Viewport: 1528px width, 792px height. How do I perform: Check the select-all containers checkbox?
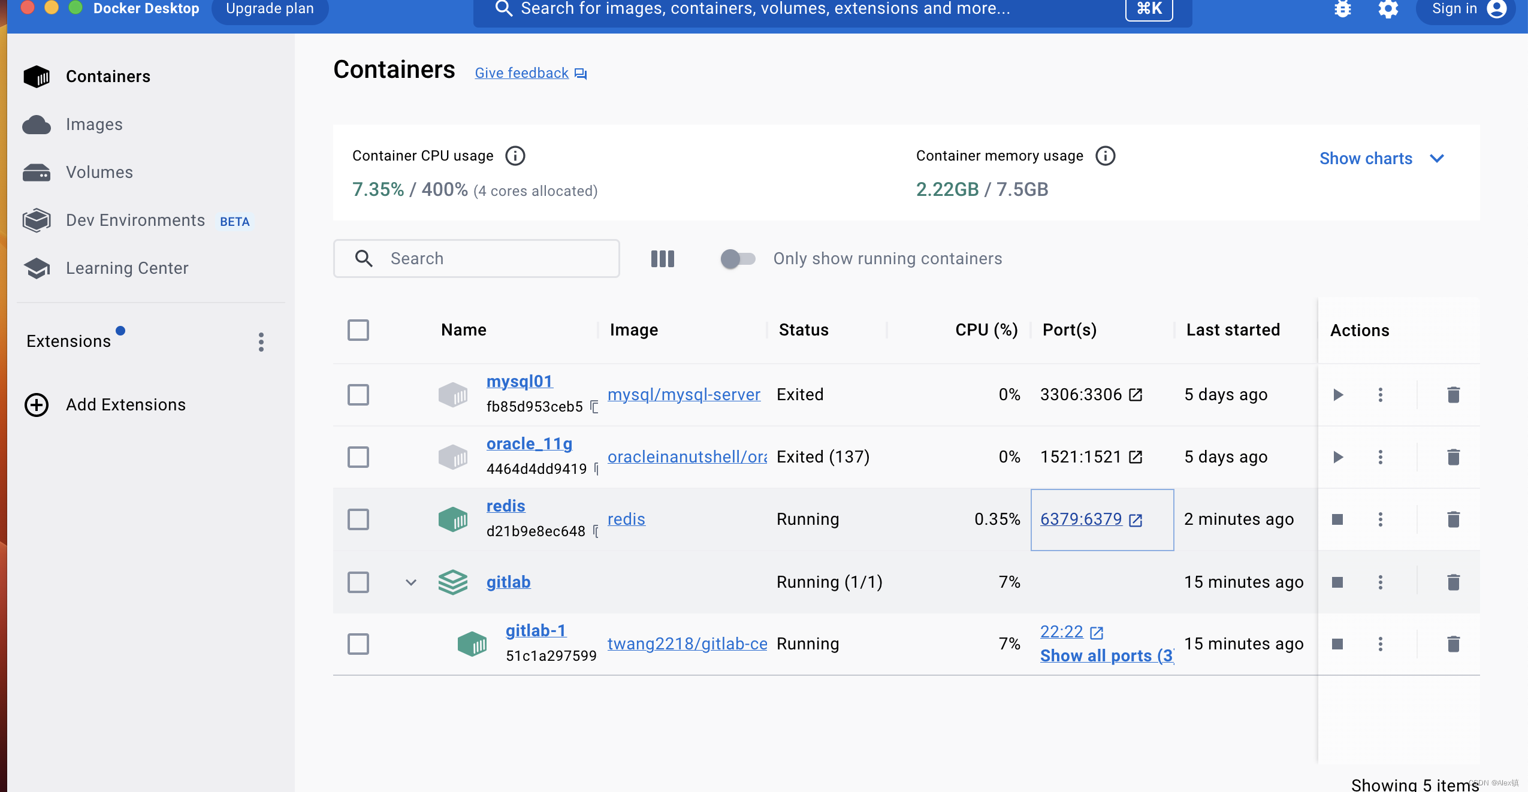coord(358,330)
